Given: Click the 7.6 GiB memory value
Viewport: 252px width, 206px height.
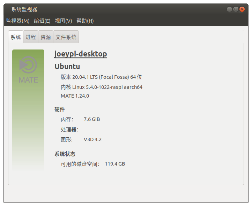Looking at the screenshot, I should tap(92, 119).
